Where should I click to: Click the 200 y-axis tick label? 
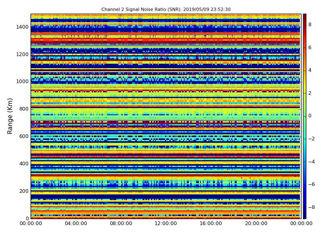click(x=24, y=191)
